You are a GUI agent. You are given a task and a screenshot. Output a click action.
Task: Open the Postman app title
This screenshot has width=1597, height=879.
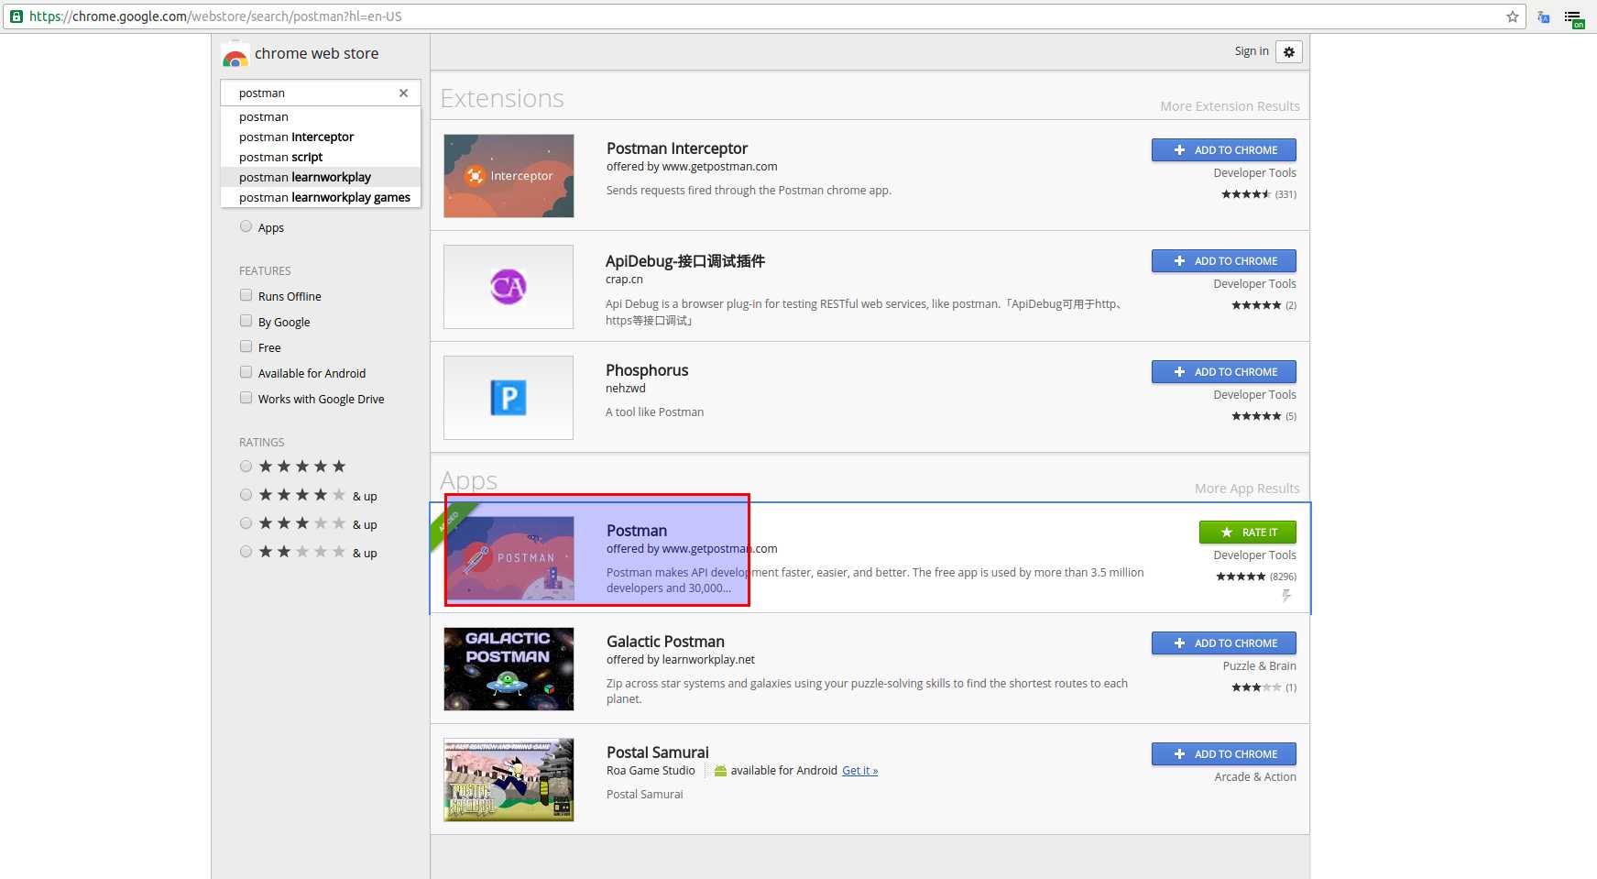637,531
